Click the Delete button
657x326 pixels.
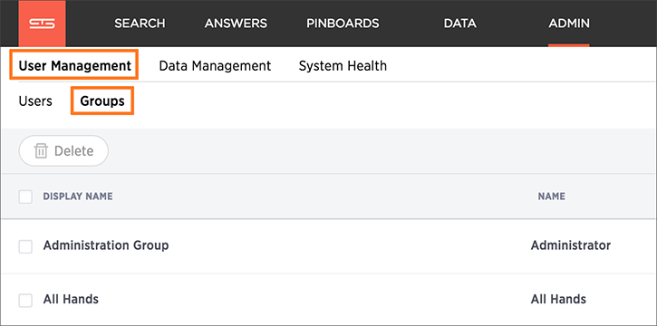(x=63, y=150)
